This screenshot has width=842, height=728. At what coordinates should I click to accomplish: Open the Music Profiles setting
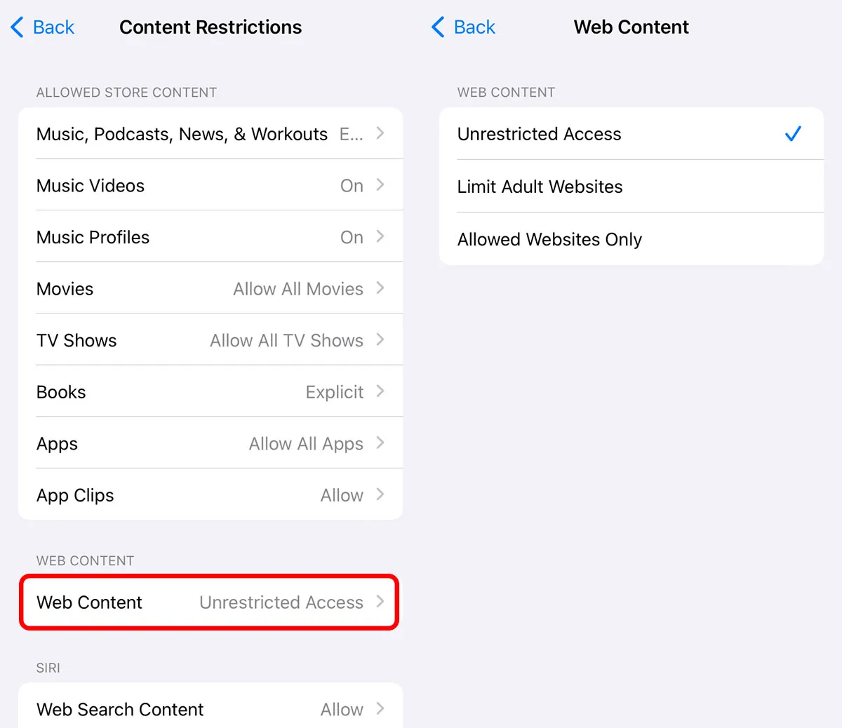coord(210,236)
